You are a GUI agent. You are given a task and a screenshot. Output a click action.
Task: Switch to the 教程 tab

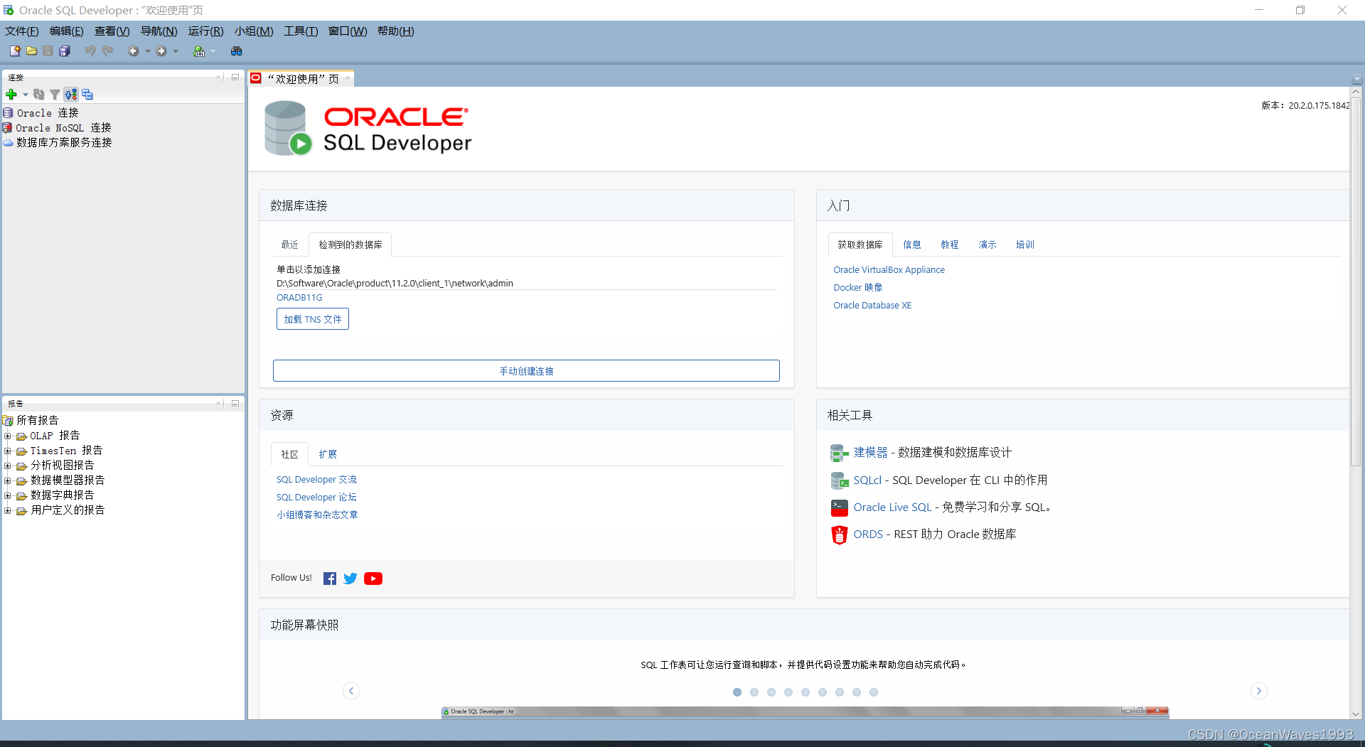[950, 244]
